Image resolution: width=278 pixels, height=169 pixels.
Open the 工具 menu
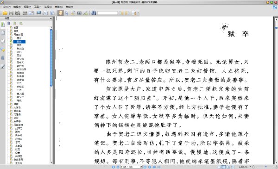pyautogui.click(x=38, y=7)
